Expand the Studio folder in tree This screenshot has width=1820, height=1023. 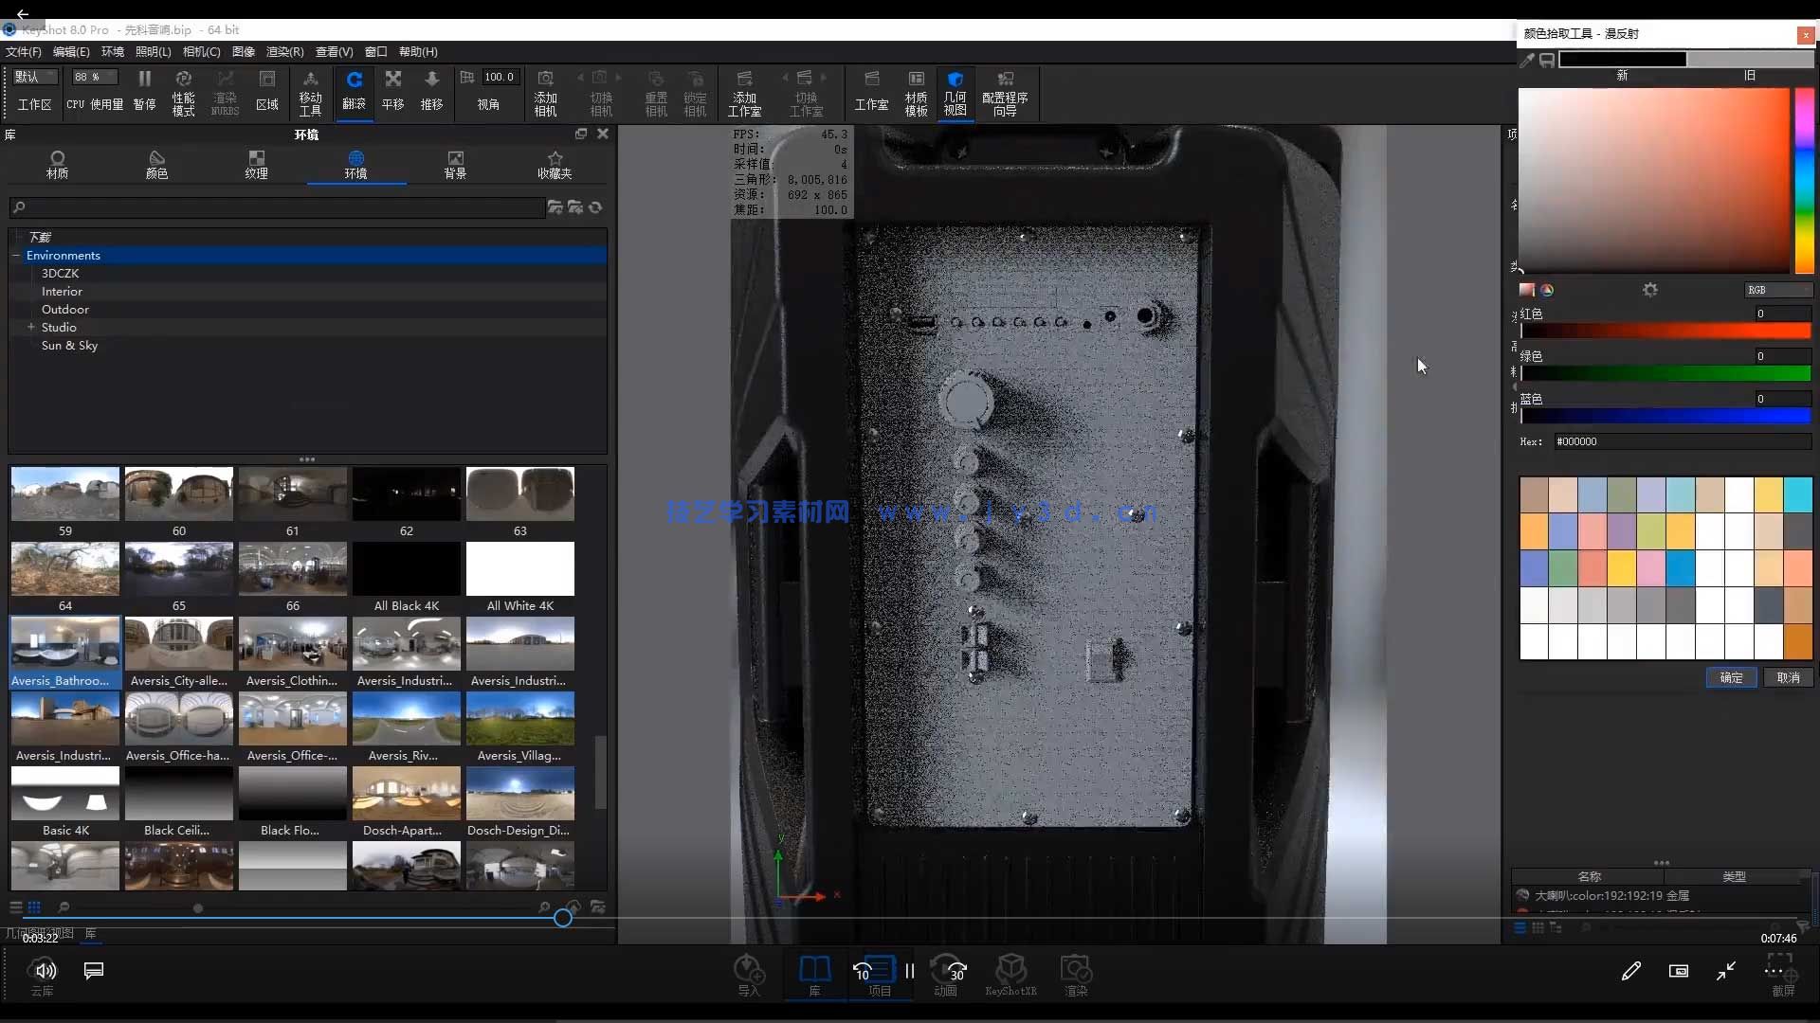tap(30, 328)
